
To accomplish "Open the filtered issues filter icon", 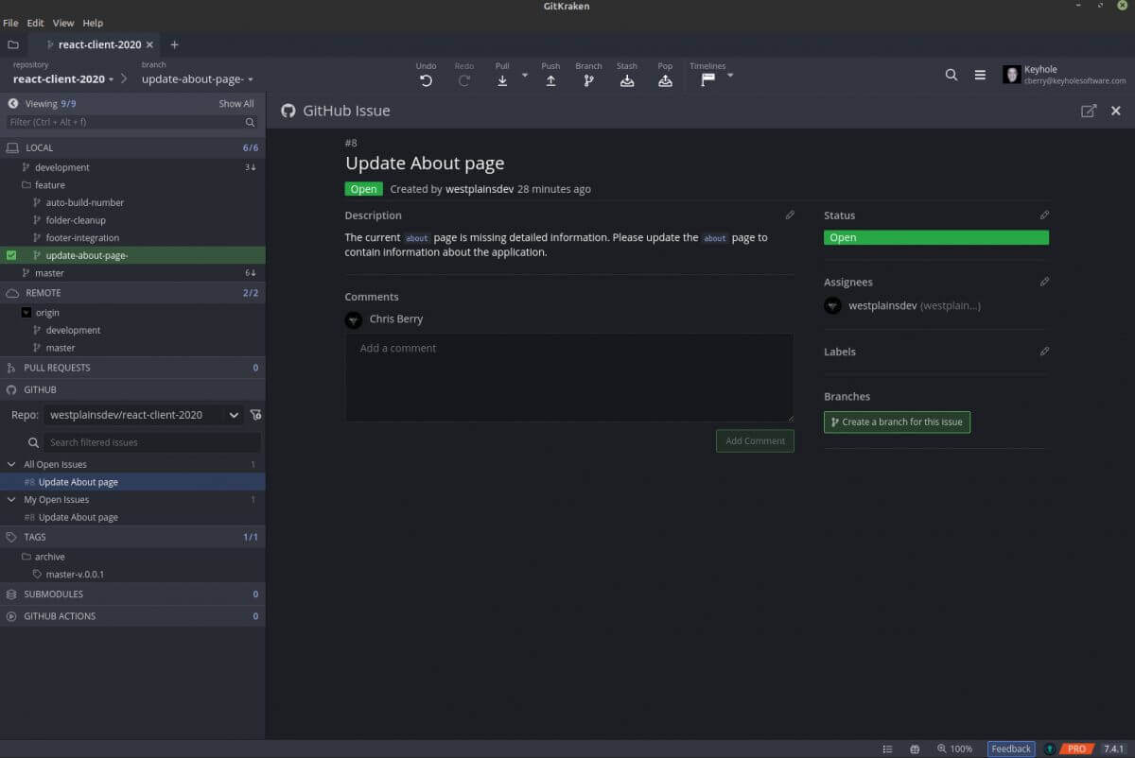I will [253, 415].
